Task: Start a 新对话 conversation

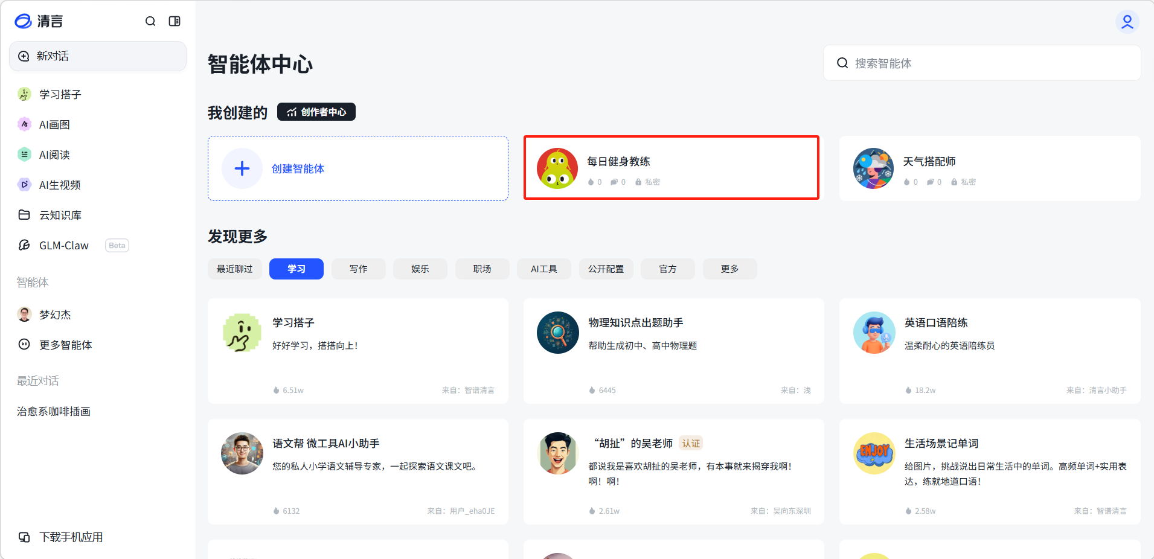Action: tap(98, 56)
